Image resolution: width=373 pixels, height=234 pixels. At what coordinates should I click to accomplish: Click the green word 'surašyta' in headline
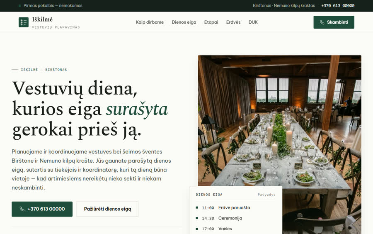point(137,110)
